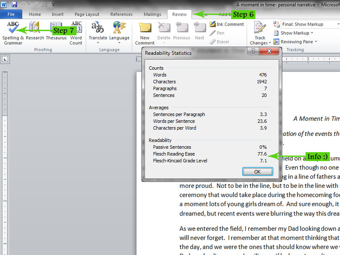This screenshot has width=340, height=255.
Task: Select the Review tab
Action: pyautogui.click(x=179, y=14)
